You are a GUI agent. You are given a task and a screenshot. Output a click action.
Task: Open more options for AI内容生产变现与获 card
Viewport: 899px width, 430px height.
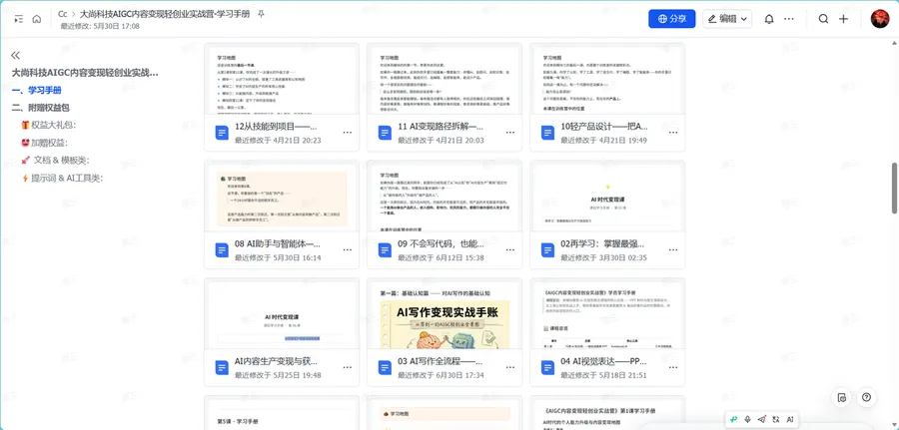pyautogui.click(x=348, y=367)
